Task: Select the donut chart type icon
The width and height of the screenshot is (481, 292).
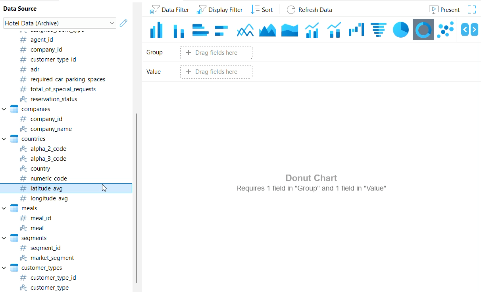Action: coord(423,30)
